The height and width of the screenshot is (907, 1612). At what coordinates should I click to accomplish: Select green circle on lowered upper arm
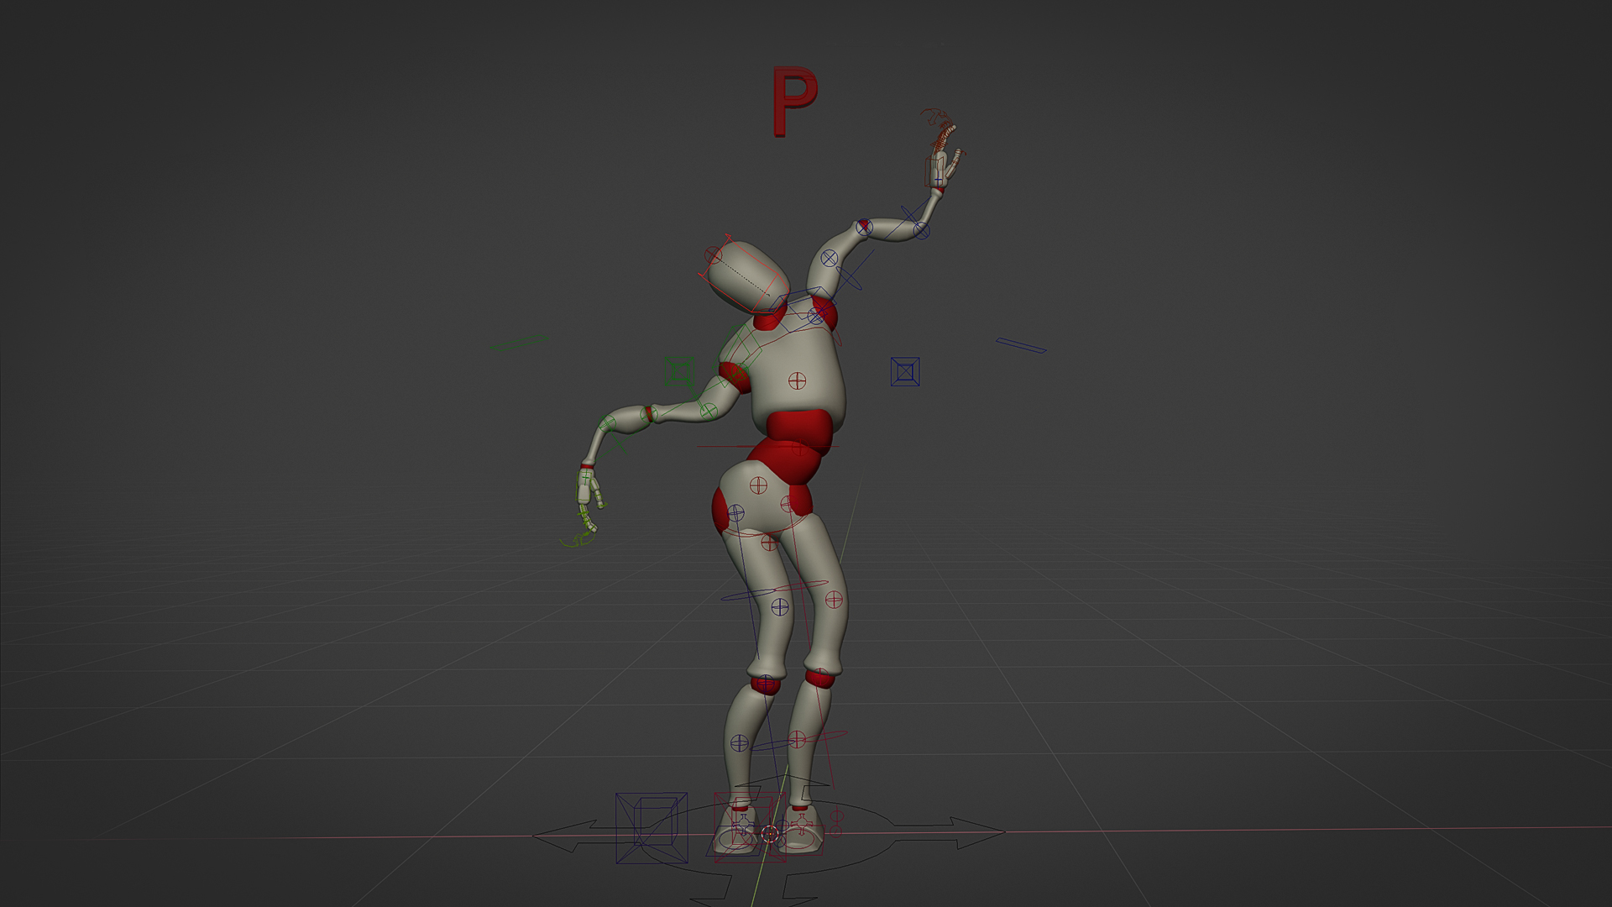(708, 411)
